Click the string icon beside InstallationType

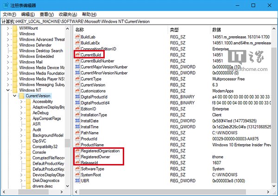tap(77, 114)
